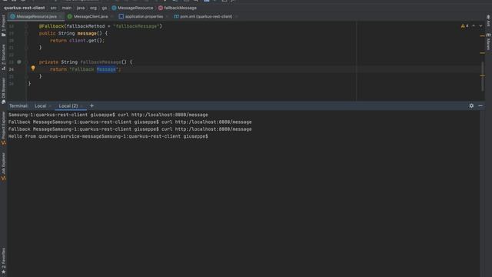Open the Maven tool window
This screenshot has width=492, height=277.
click(x=488, y=42)
